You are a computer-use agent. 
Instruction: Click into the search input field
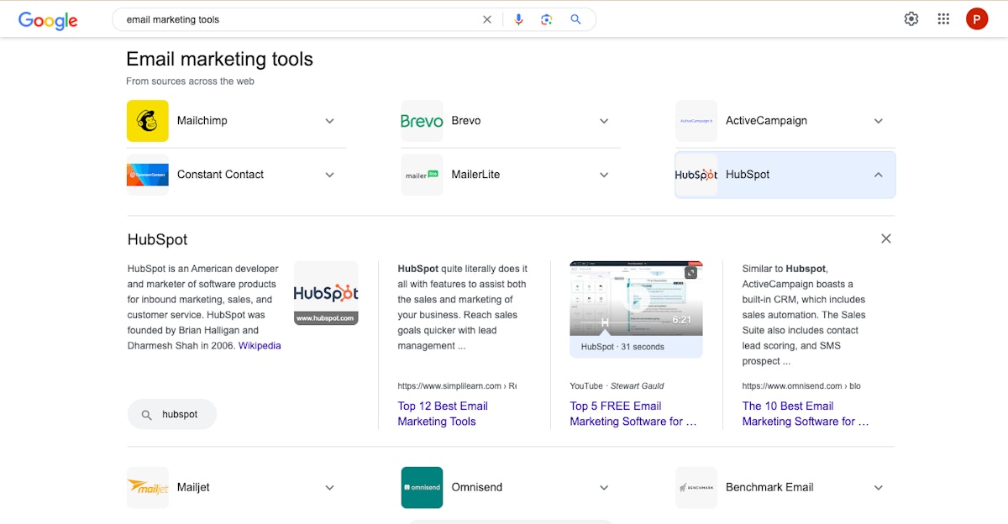point(294,19)
